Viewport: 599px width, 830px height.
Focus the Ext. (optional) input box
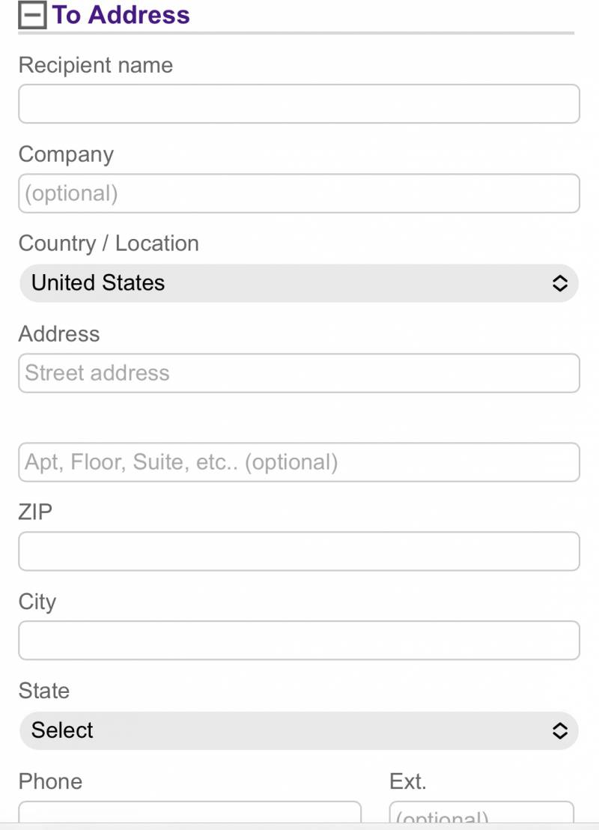pos(481,814)
